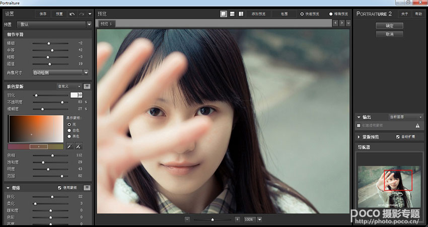Screen dimensions: 428x227
Task: Click the hue range color strip
Action: coord(35,147)
